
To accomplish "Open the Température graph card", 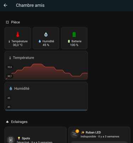I will pos(46,66).
